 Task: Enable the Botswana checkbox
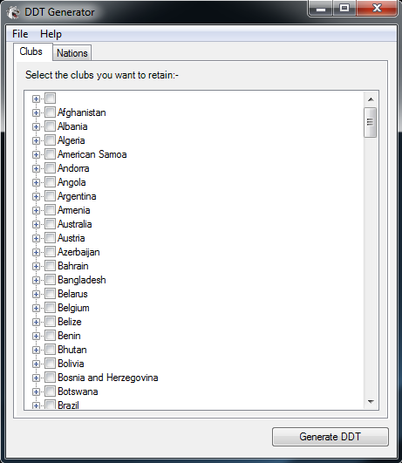point(50,392)
